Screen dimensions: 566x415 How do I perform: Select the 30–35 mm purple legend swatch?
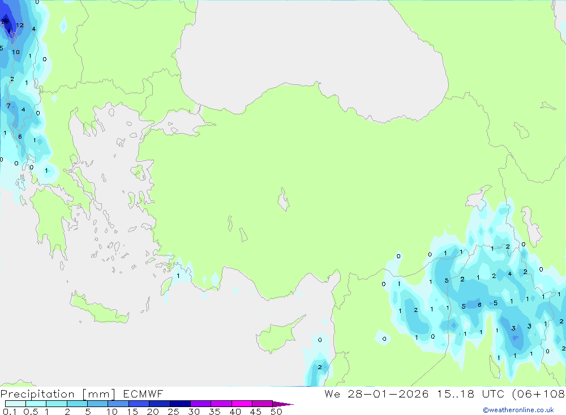tap(201, 404)
